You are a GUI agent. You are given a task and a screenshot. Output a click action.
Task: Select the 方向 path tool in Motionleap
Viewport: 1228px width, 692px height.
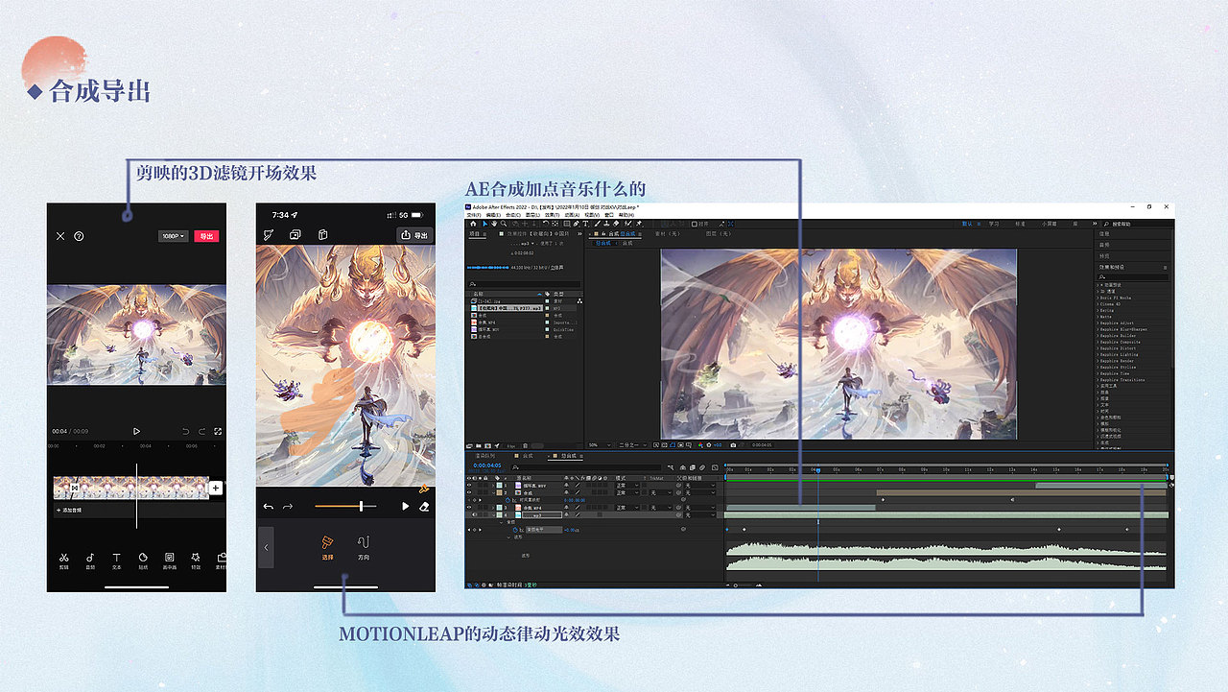[364, 548]
